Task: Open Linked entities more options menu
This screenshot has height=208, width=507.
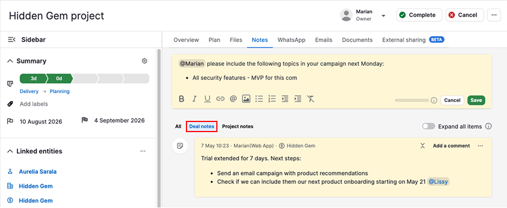Action: coord(143,151)
